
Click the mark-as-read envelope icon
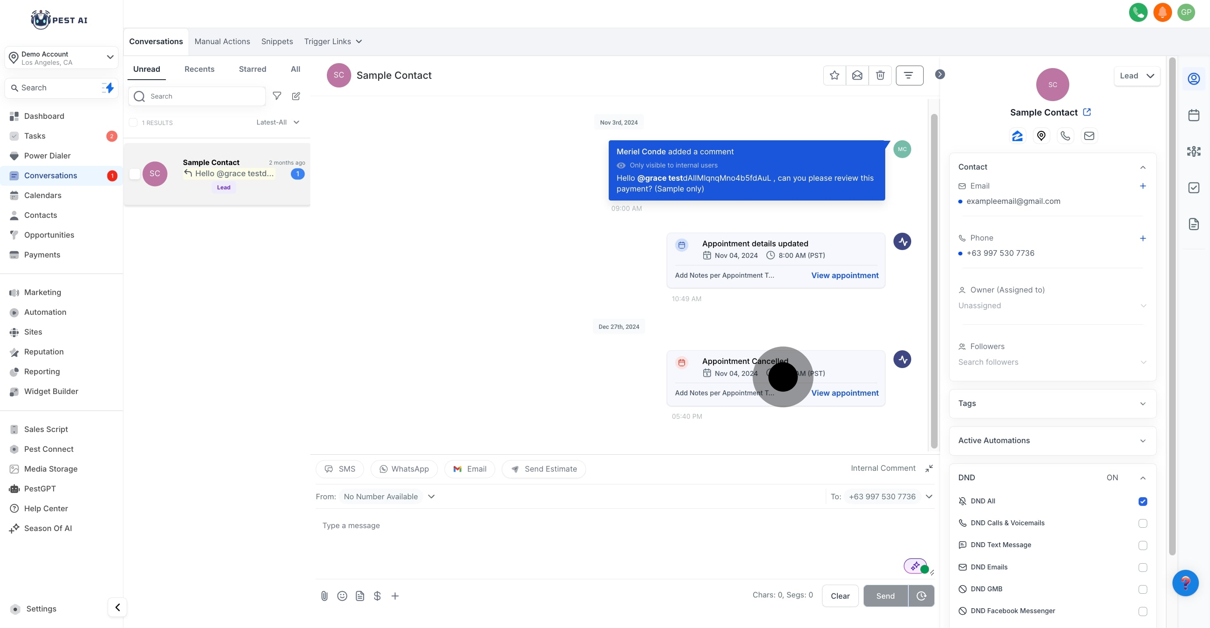857,75
